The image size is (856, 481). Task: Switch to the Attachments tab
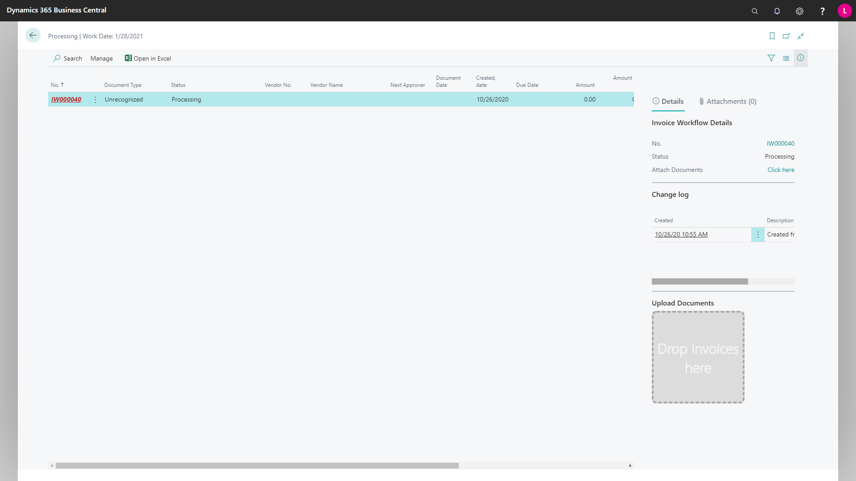point(731,101)
